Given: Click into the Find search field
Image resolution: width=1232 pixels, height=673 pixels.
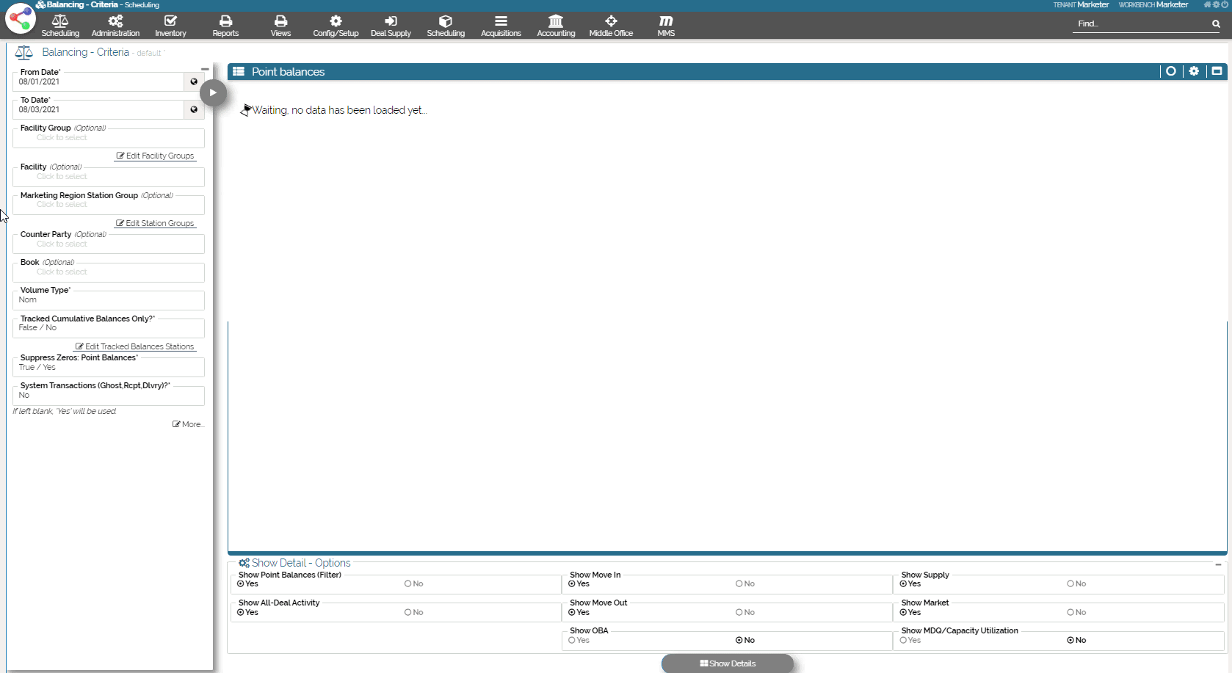Looking at the screenshot, I should point(1140,24).
